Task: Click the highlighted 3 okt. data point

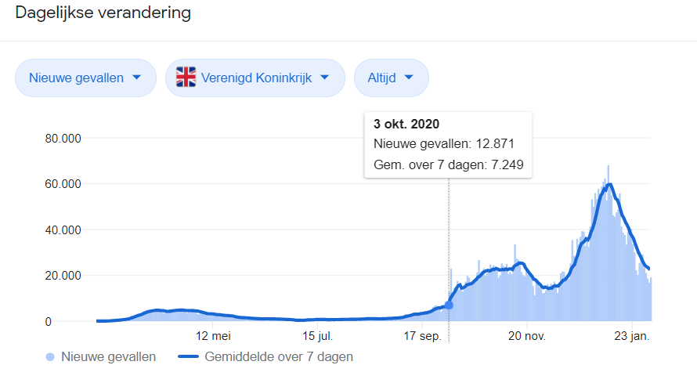Action: [449, 305]
